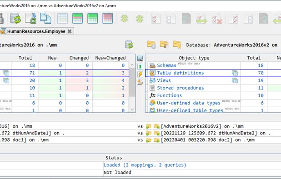Click the green double-up arrows icon
The image size is (281, 179).
click(x=140, y=19)
